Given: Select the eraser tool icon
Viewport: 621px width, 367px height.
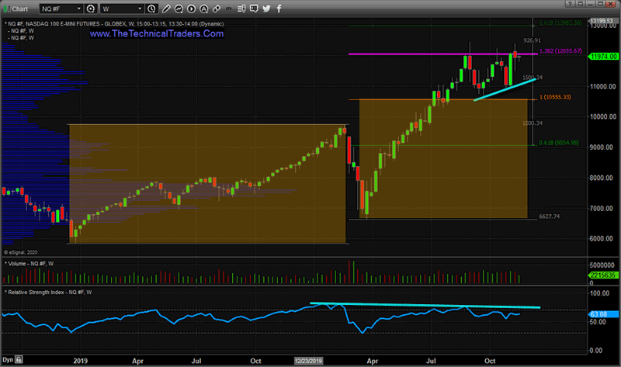Looking at the screenshot, I should point(217,9).
